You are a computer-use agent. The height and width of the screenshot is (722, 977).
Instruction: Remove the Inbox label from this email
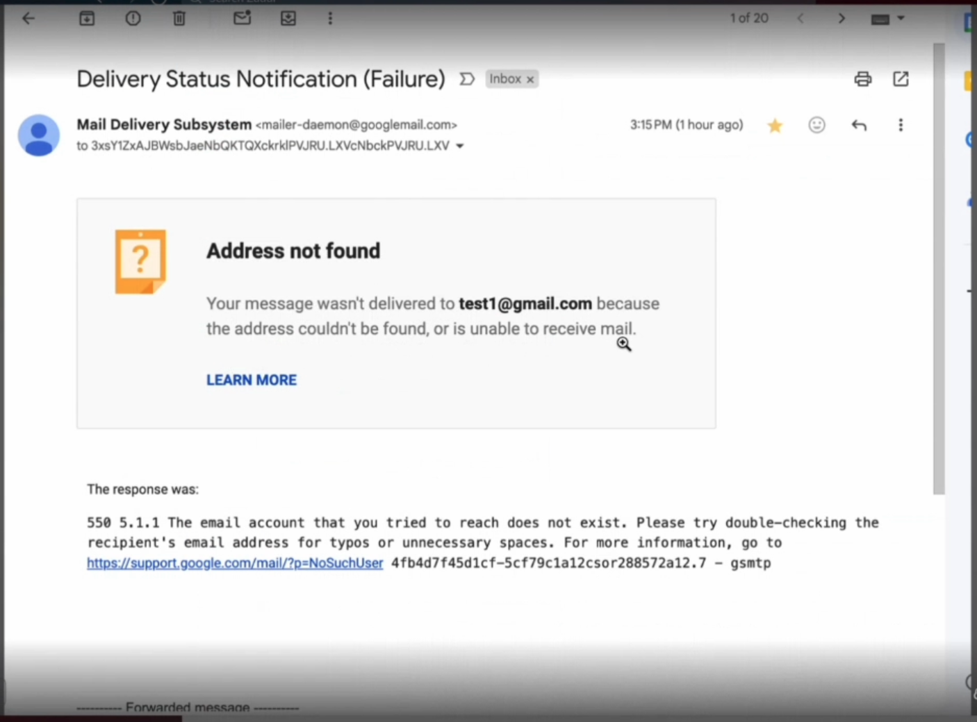[530, 80]
